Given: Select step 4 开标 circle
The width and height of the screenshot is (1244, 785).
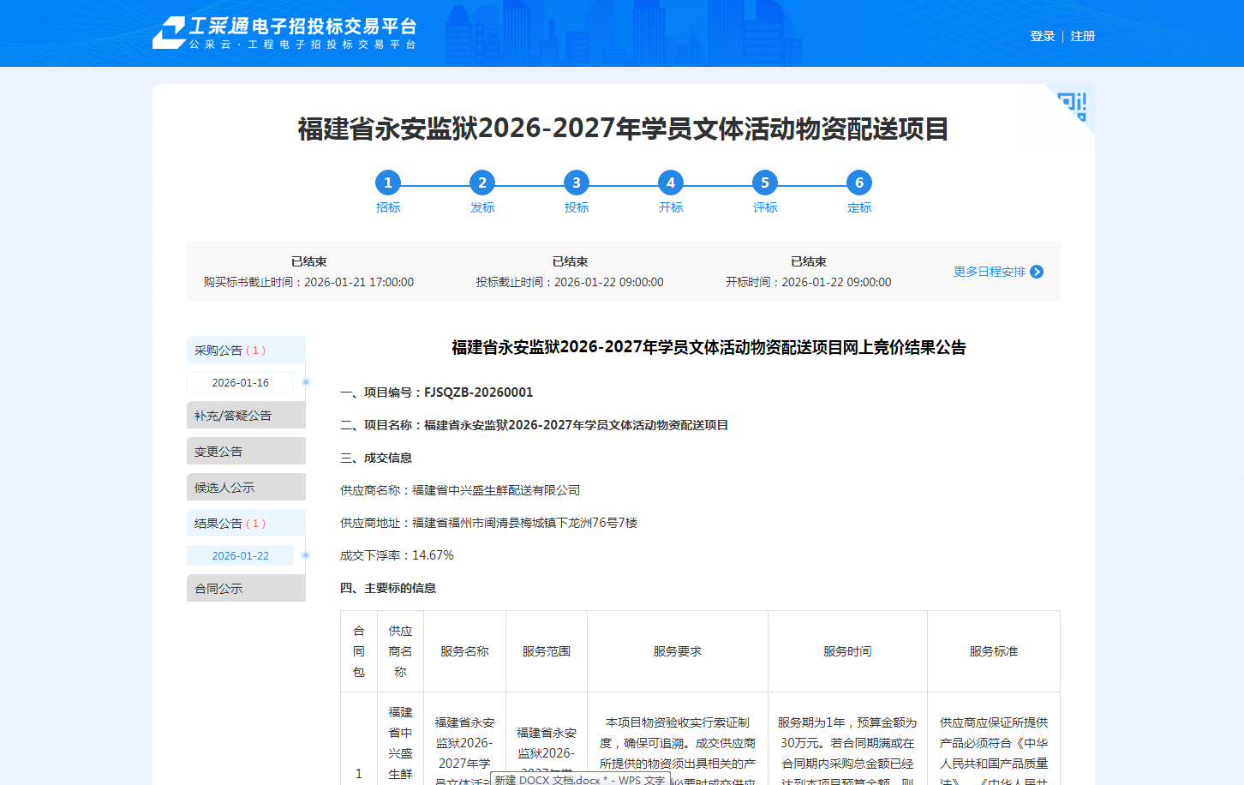Looking at the screenshot, I should 671,183.
